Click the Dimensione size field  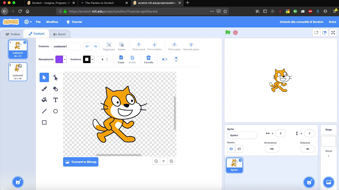coord(271,149)
